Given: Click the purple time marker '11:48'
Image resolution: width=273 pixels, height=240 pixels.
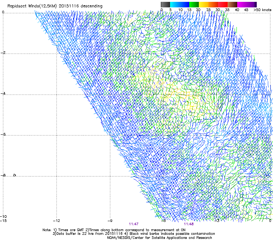Looking at the screenshot, I should [x=189, y=224].
